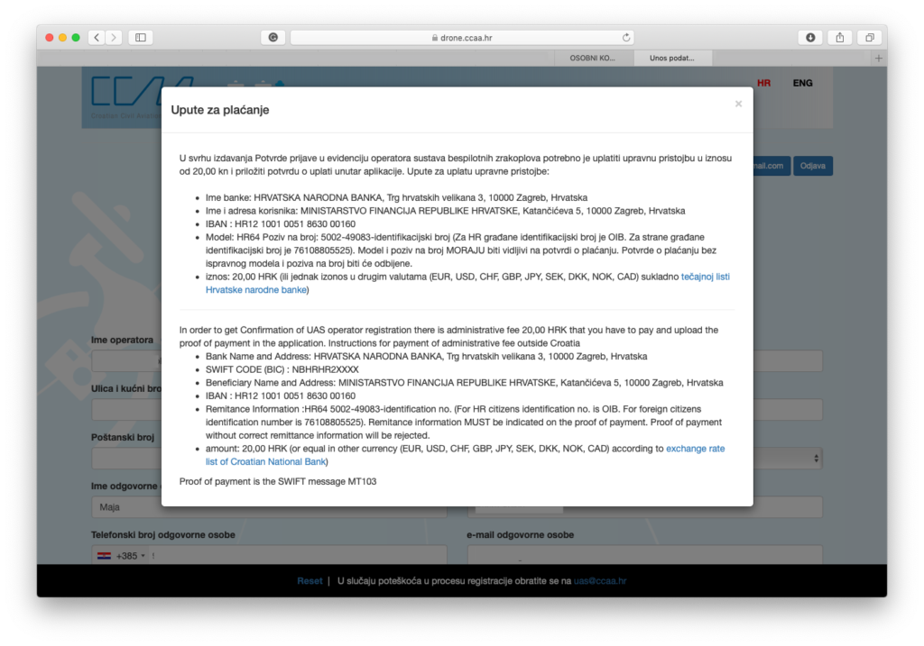Switch to the OSOBNI KO... tab
This screenshot has height=646, width=924.
(x=592, y=58)
